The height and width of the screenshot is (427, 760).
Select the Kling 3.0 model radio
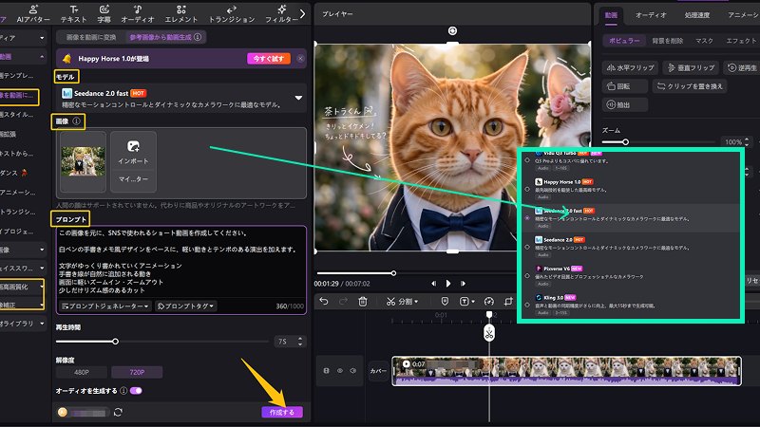pos(527,305)
